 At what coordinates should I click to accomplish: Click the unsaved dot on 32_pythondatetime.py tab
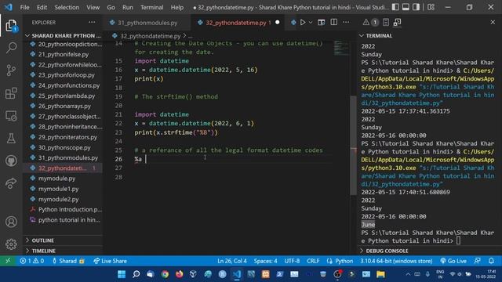(x=277, y=23)
